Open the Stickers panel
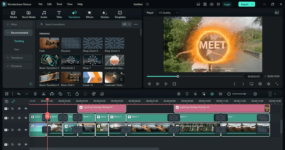This screenshot has width=285, height=150. point(105,15)
